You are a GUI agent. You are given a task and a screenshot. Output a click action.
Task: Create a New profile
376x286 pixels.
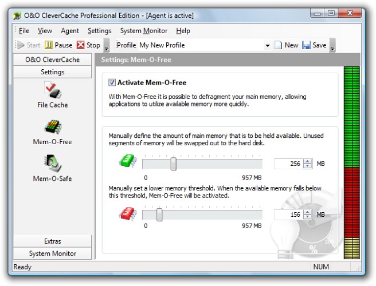tap(287, 45)
